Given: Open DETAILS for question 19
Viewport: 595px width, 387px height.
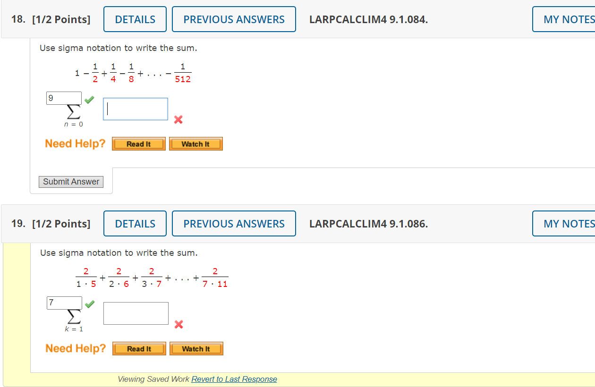Looking at the screenshot, I should pyautogui.click(x=135, y=223).
